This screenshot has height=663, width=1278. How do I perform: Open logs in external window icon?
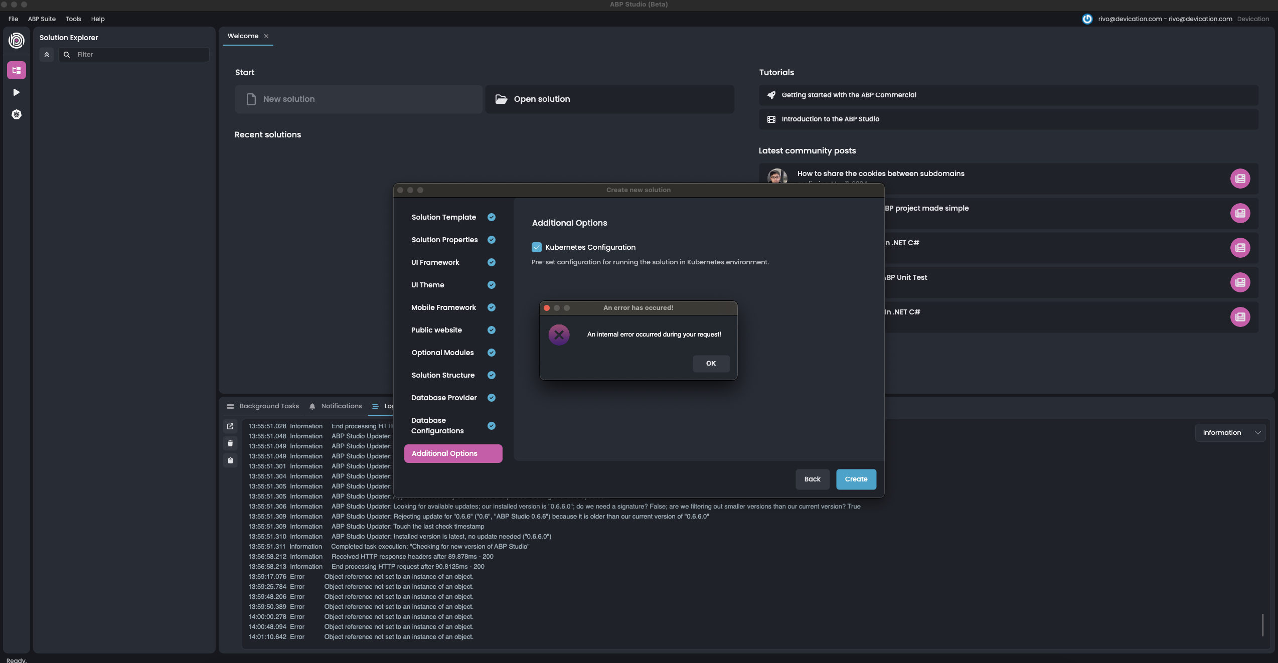[230, 426]
